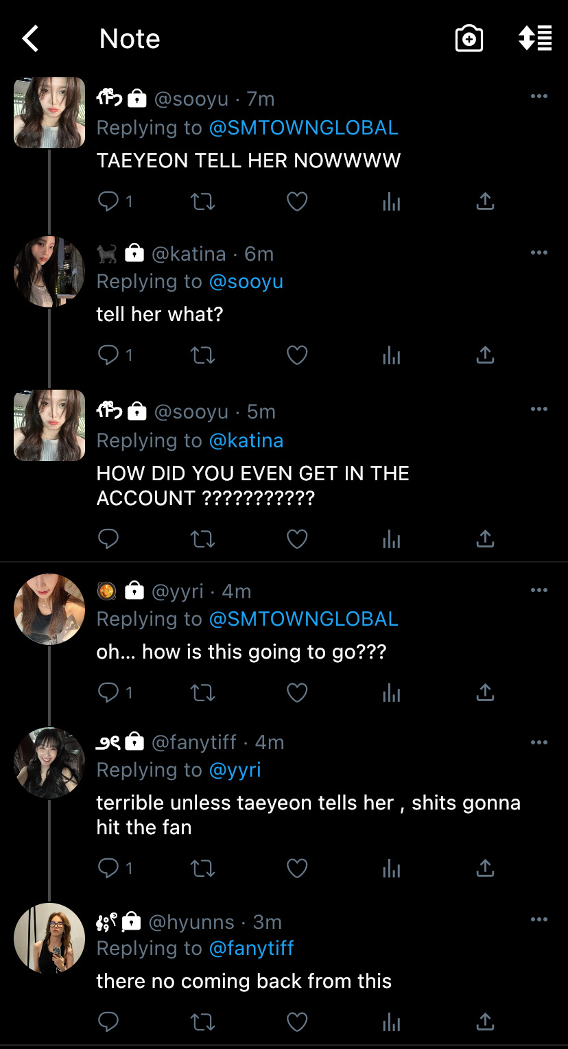Reply to "there no coming back" tweet
This screenshot has height=1049, width=568.
pos(108,1022)
